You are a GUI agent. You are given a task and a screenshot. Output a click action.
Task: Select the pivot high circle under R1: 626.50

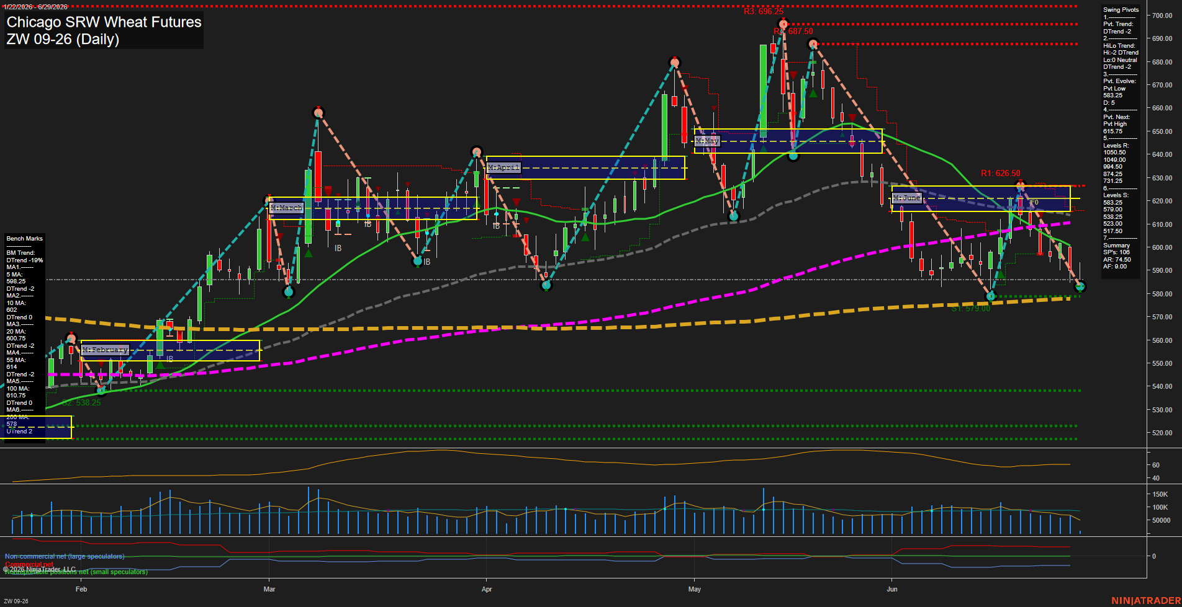point(1021,184)
